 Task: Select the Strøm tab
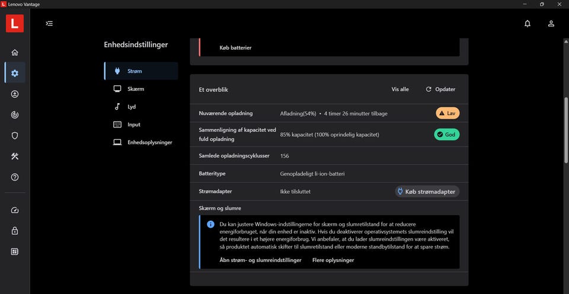(141, 71)
